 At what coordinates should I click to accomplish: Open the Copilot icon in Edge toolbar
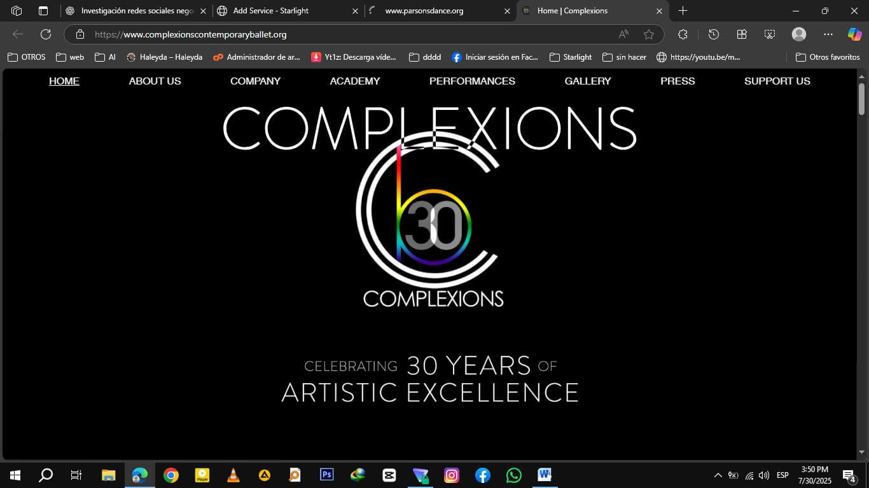854,34
